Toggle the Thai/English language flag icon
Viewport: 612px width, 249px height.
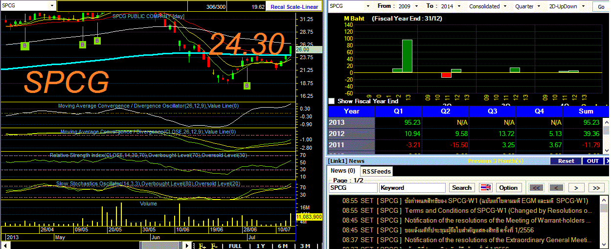coord(485,187)
